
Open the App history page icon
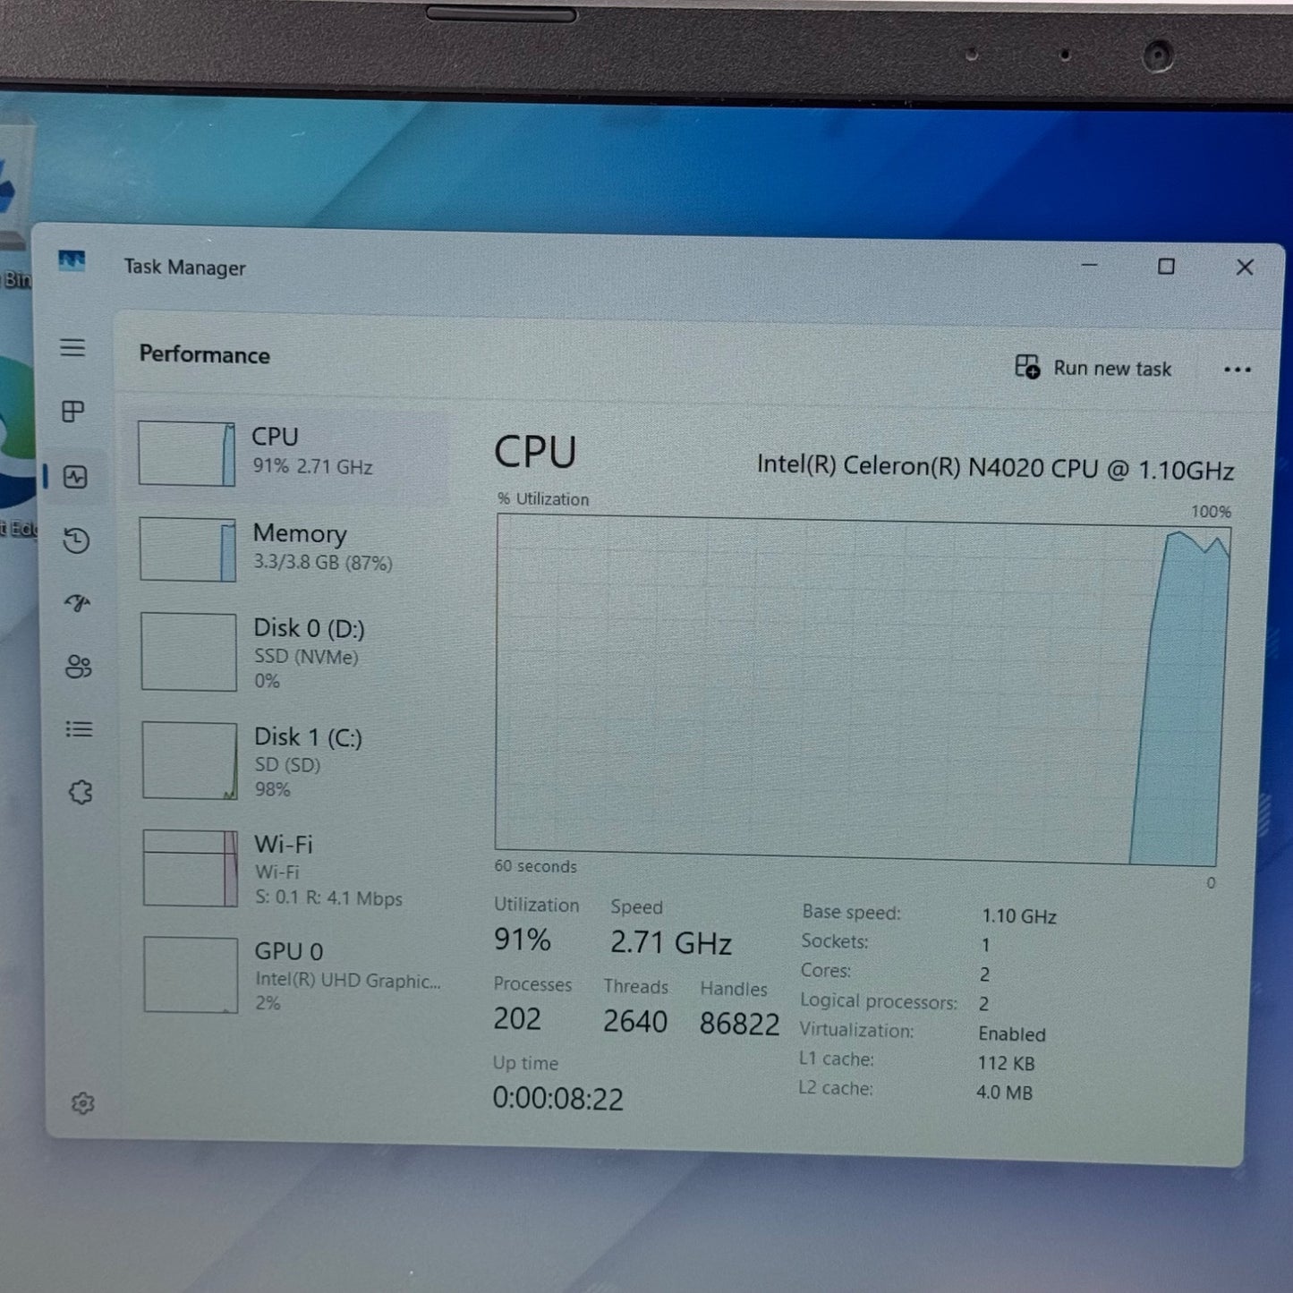pos(76,540)
